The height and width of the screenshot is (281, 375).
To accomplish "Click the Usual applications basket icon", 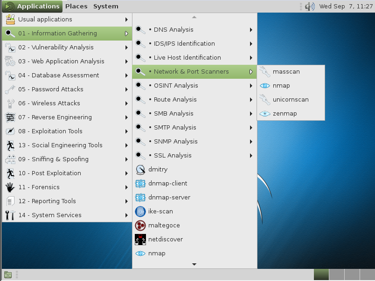I will click(x=10, y=20).
